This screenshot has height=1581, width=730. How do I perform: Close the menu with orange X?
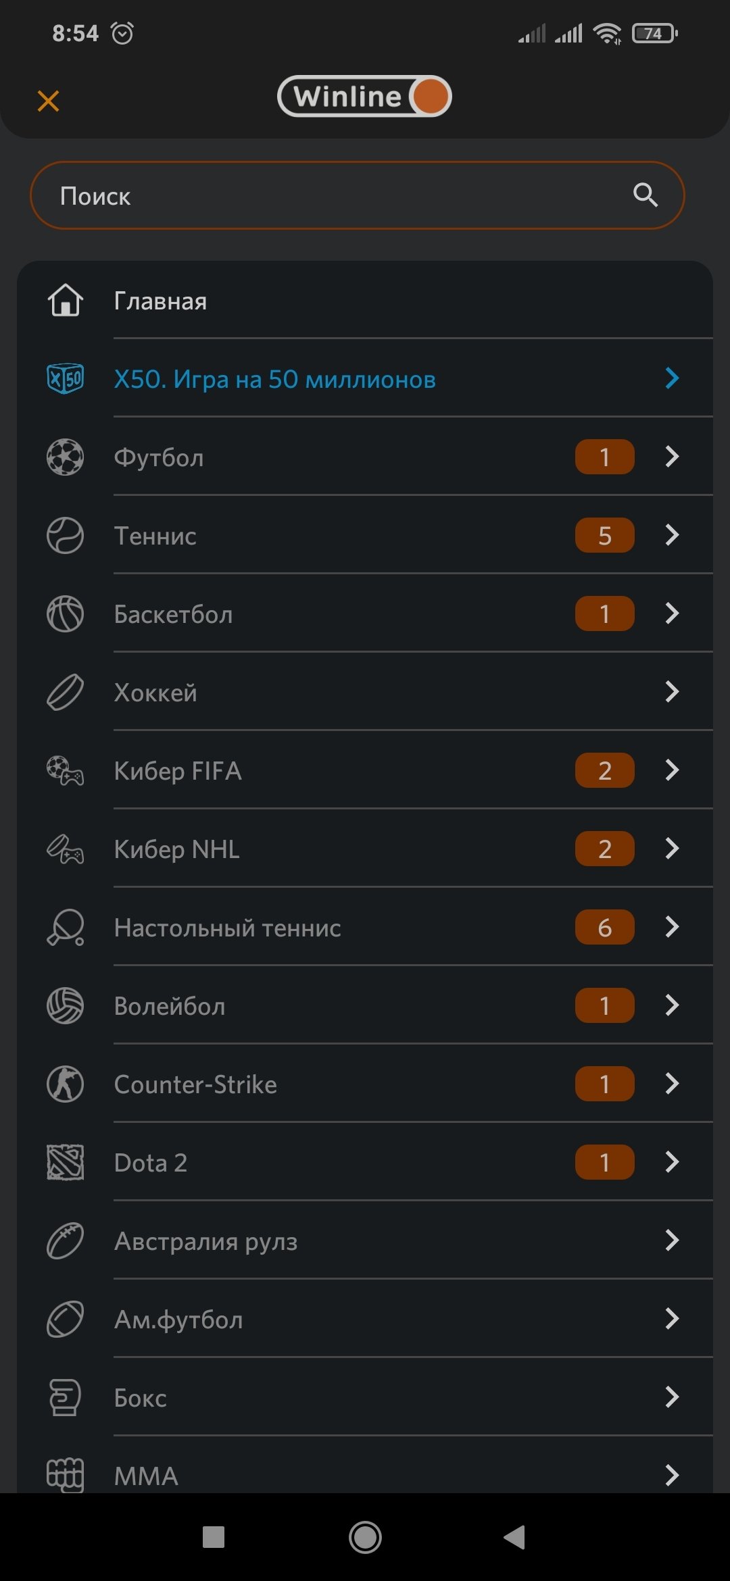click(x=48, y=101)
